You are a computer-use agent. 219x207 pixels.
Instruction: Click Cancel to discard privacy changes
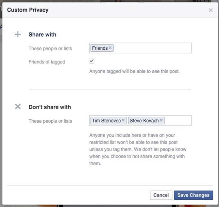coord(161,195)
